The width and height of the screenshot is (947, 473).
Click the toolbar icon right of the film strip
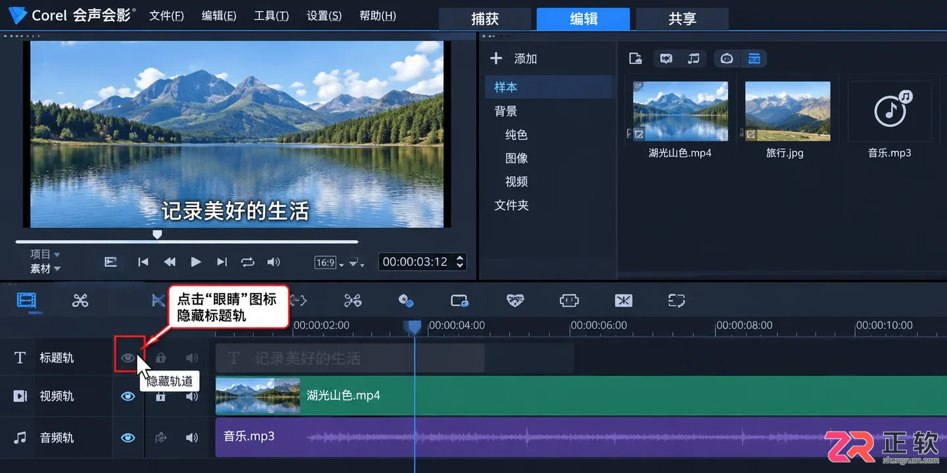(x=80, y=301)
